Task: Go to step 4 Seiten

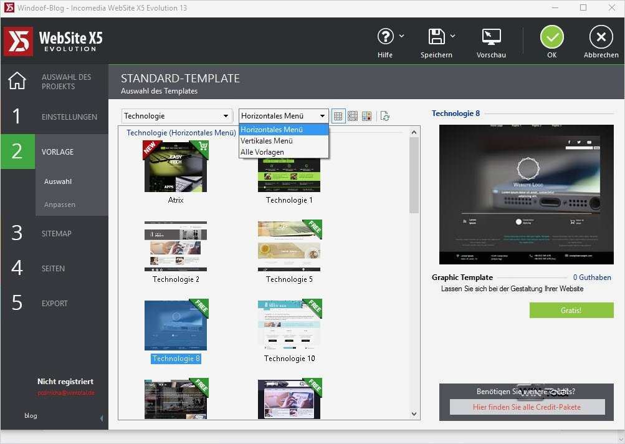Action: point(54,269)
